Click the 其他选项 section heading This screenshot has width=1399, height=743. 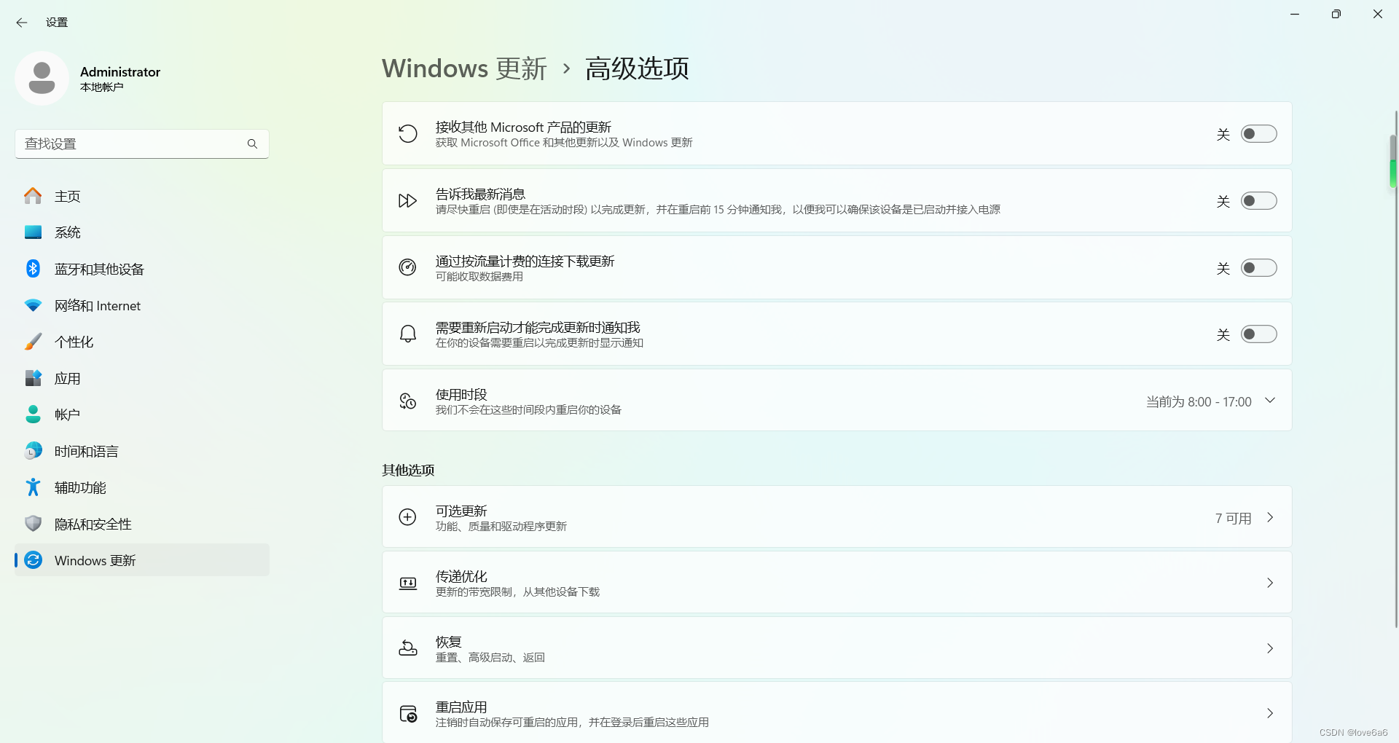pyautogui.click(x=408, y=470)
